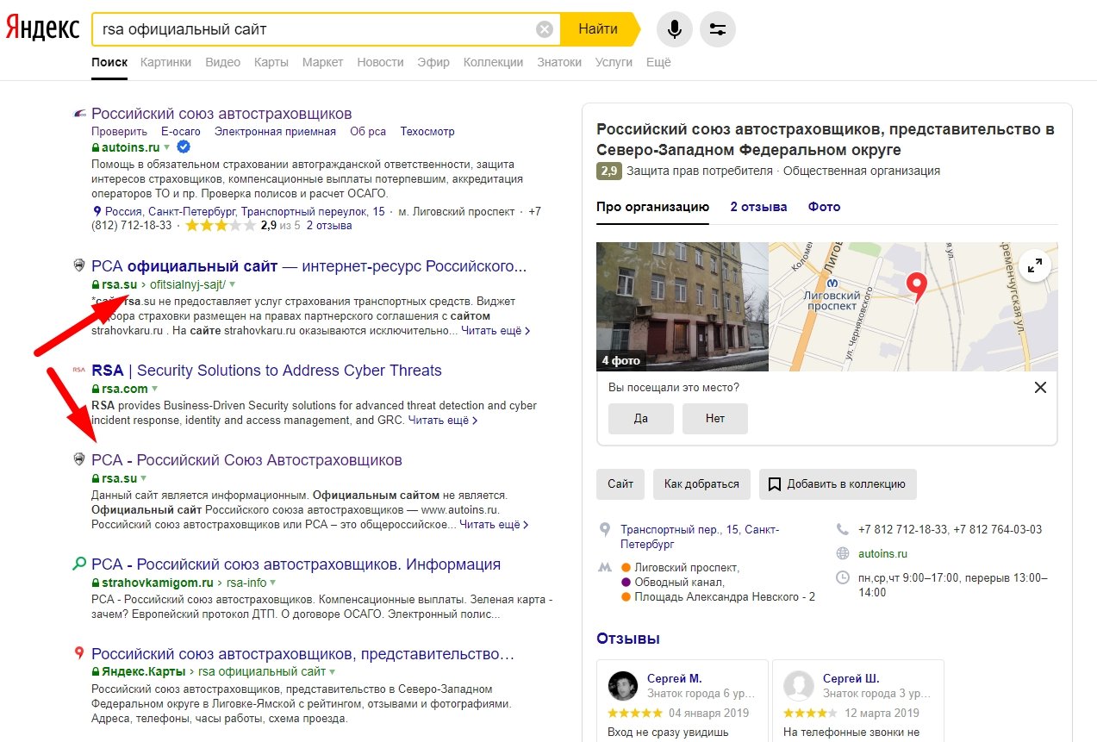1097x742 pixels.
Task: Click Сергей М.'s reviewer avatar
Action: [622, 685]
